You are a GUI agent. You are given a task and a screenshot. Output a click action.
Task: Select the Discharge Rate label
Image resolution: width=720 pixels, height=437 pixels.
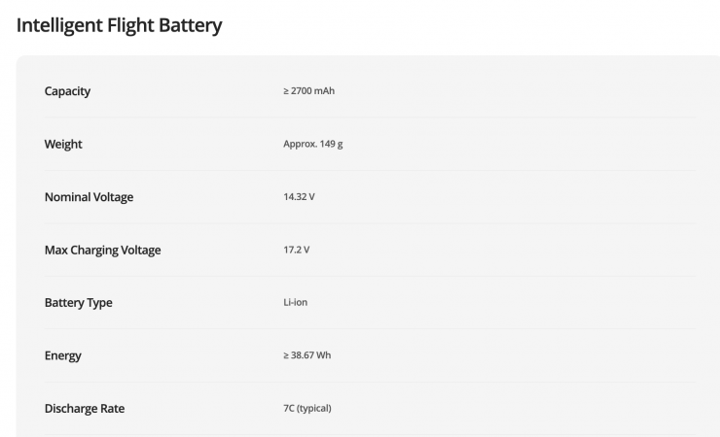tap(85, 409)
